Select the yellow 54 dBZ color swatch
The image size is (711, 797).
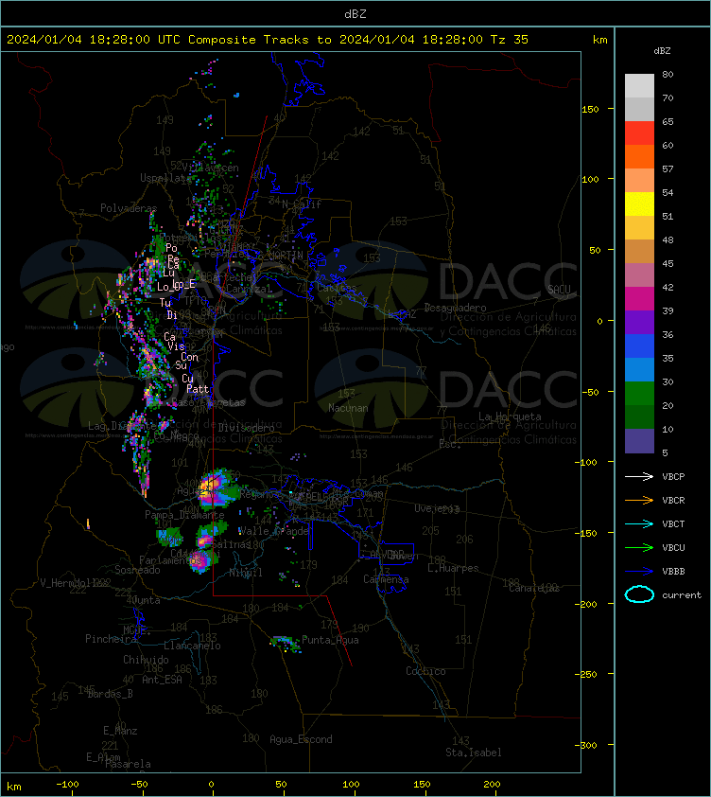point(639,204)
